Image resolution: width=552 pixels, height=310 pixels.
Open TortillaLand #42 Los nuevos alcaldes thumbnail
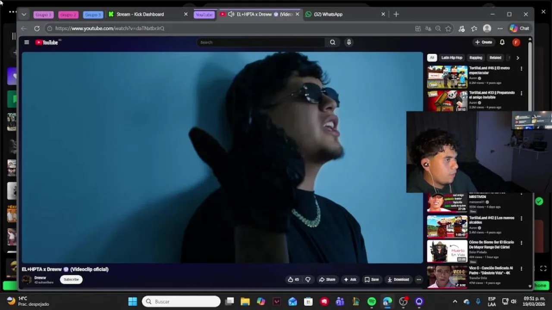click(x=447, y=226)
